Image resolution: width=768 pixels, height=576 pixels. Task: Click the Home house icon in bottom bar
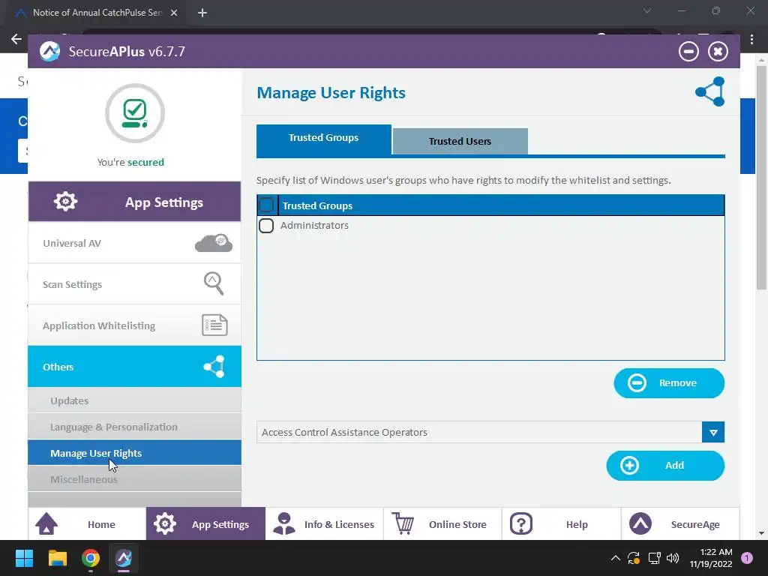46,523
